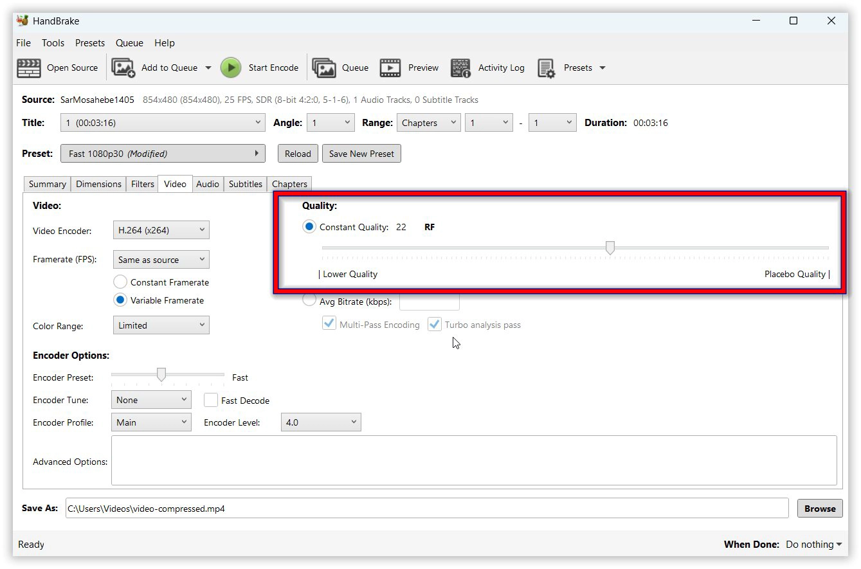The image size is (861, 569).
Task: Open the start chapter dropdown
Action: tap(489, 123)
